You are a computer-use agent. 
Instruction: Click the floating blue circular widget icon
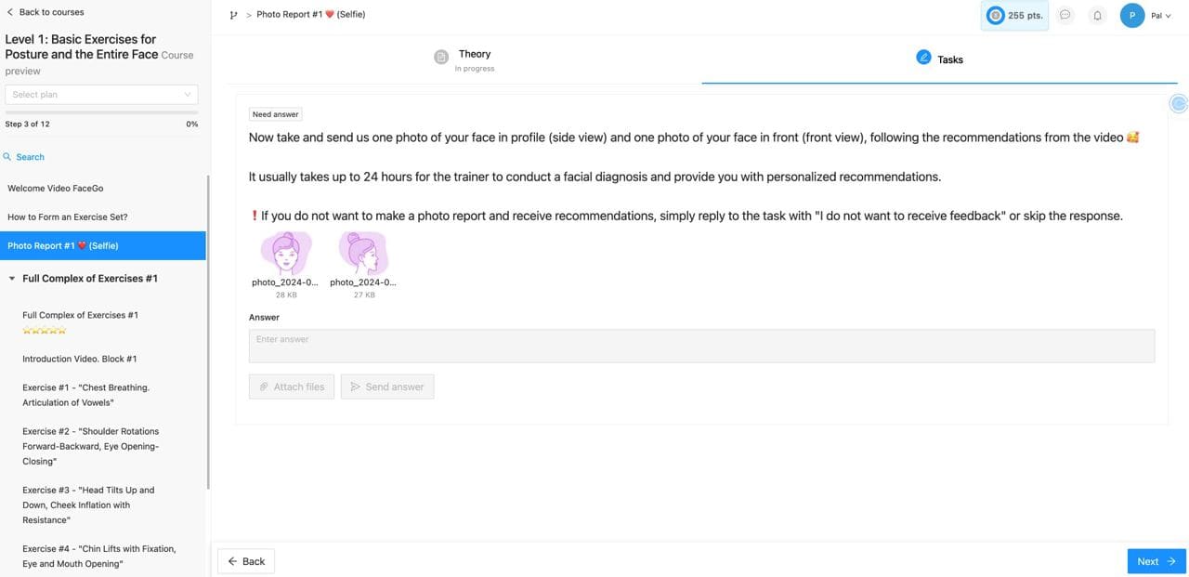[x=1178, y=104]
